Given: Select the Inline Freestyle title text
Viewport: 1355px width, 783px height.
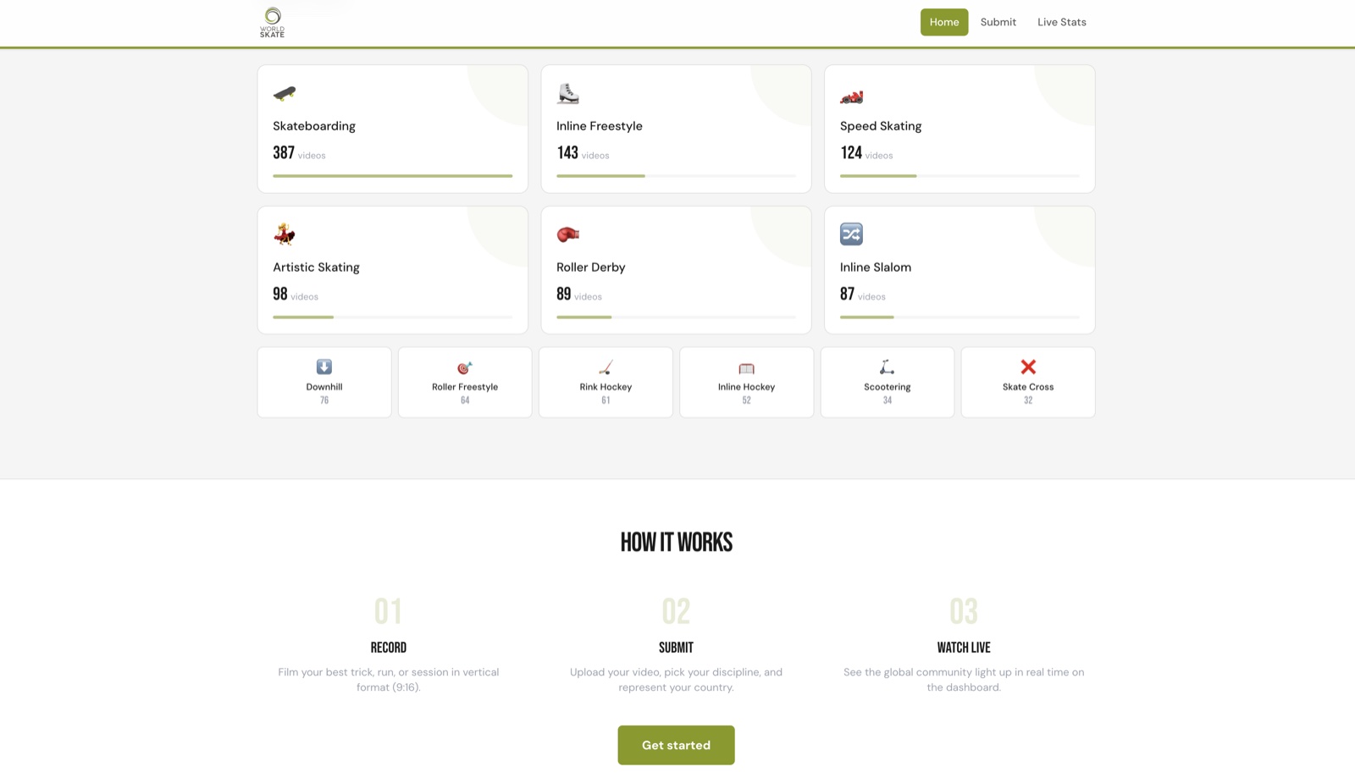Looking at the screenshot, I should pos(600,126).
